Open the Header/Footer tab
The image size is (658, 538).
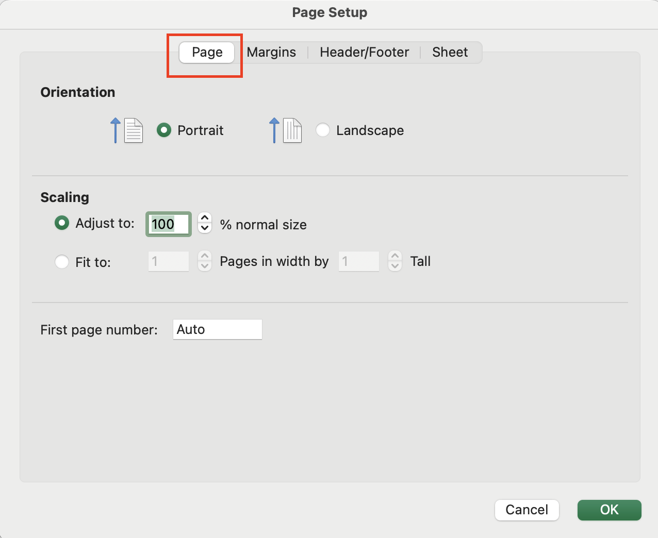tap(364, 52)
